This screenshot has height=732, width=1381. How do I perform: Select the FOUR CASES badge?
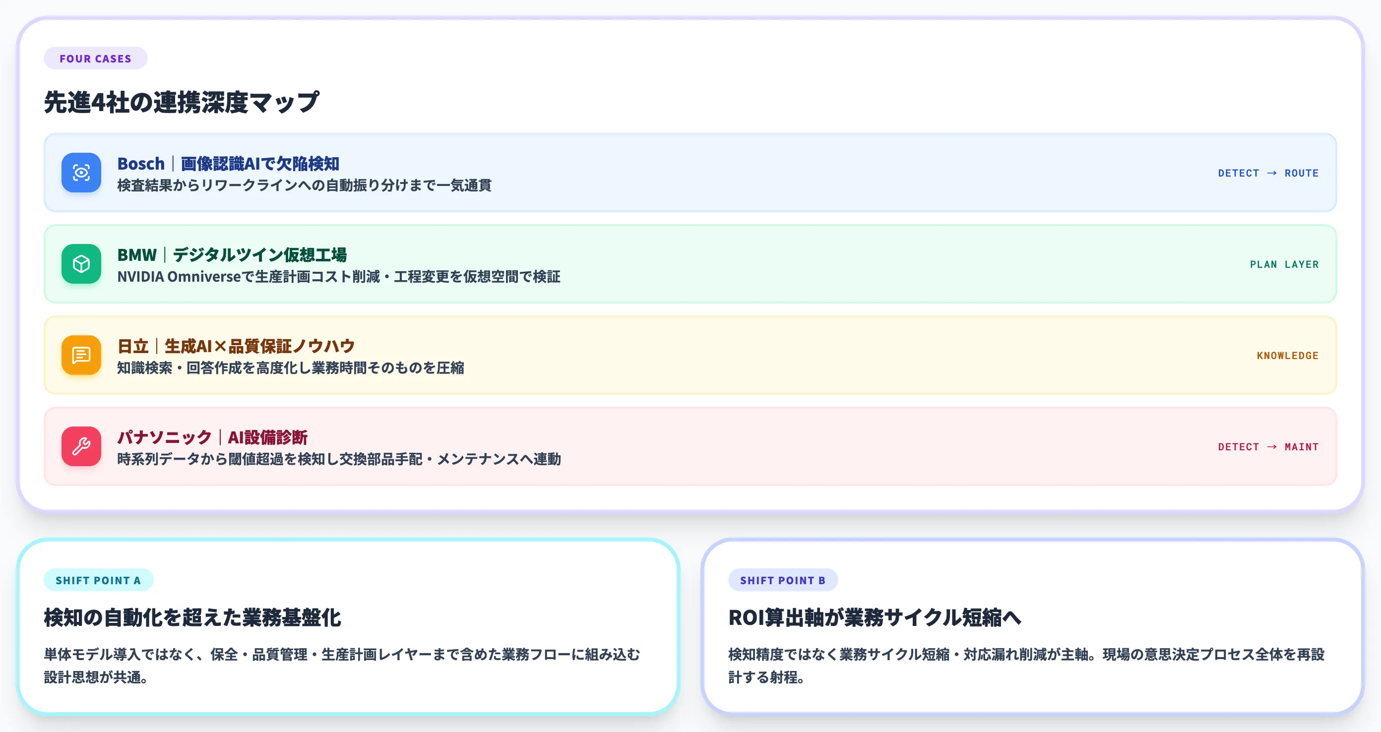pos(95,59)
